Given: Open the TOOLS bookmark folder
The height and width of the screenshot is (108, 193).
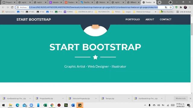Looking at the screenshot, I should pyautogui.click(x=116, y=12).
